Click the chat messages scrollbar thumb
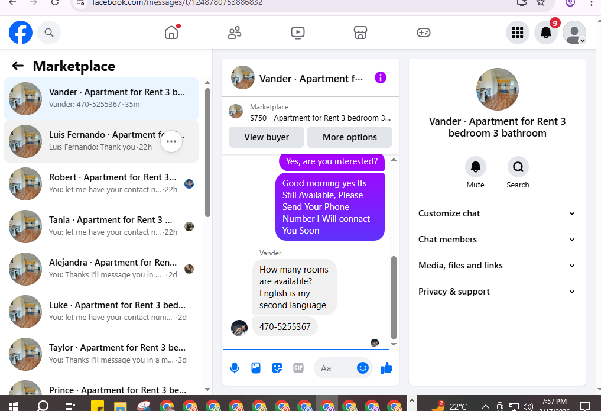Screen dimensions: 601x411 (394, 297)
